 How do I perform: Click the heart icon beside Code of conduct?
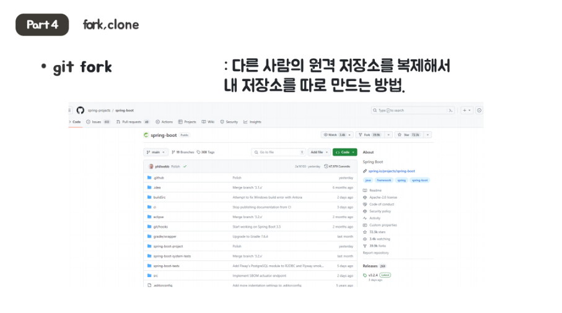(365, 204)
